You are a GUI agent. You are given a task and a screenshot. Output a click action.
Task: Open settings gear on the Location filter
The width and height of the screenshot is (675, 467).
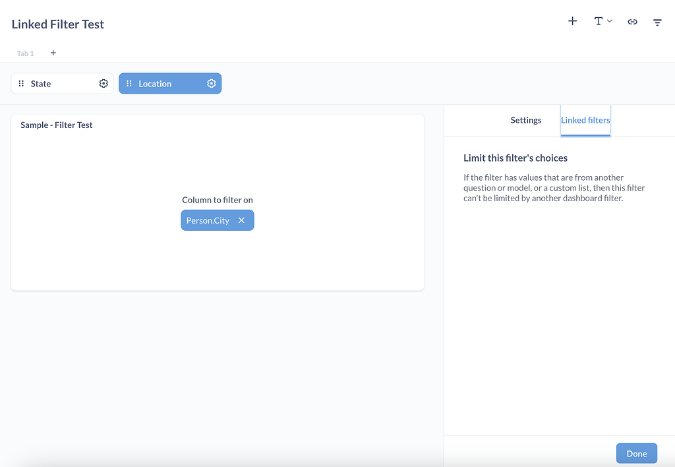click(211, 83)
